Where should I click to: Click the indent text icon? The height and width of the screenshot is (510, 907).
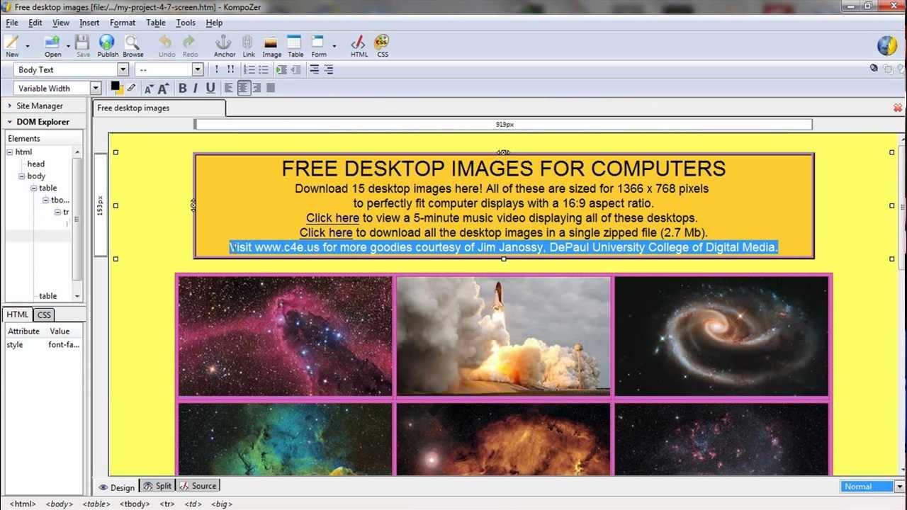281,69
